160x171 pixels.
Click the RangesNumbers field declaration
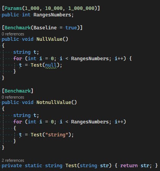pyautogui.click(x=52, y=15)
